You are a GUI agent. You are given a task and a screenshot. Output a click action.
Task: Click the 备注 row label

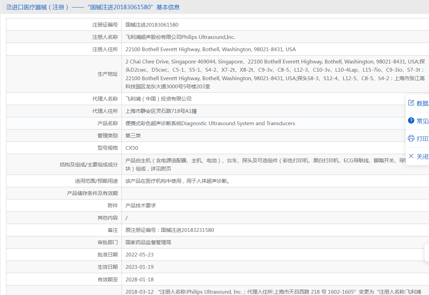(113, 230)
